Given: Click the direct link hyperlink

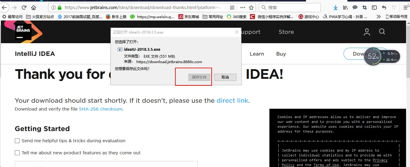Looking at the screenshot, I should (232, 101).
